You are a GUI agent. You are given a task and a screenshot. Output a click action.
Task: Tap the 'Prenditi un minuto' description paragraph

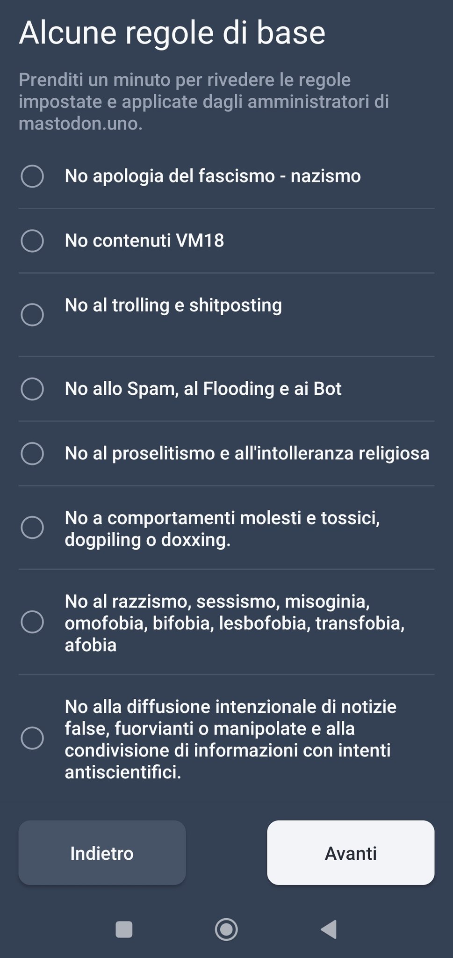(204, 102)
